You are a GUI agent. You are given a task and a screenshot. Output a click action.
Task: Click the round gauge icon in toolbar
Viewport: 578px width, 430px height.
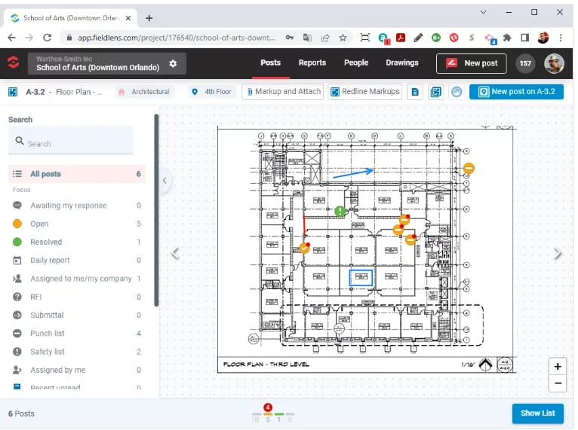pyautogui.click(x=456, y=92)
